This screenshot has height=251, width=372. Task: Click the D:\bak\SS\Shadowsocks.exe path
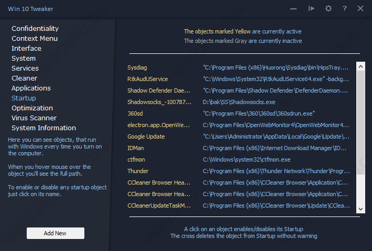coord(239,102)
